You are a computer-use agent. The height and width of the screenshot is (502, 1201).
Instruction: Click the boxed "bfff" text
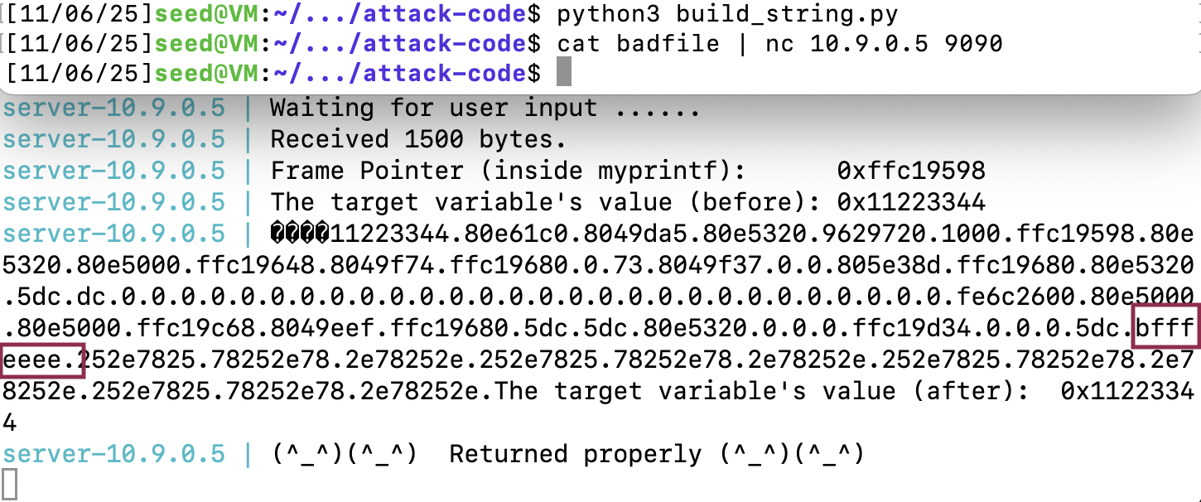click(1165, 329)
